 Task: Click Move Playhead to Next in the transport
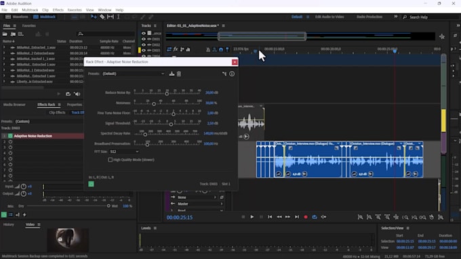pos(297,217)
